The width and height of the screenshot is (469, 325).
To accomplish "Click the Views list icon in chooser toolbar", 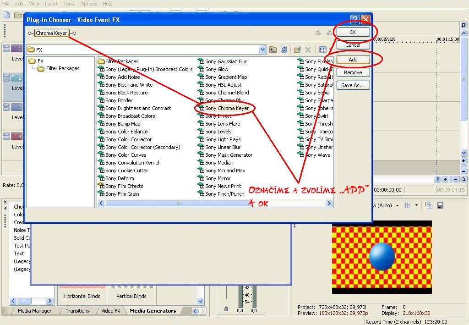I will pyautogui.click(x=323, y=50).
